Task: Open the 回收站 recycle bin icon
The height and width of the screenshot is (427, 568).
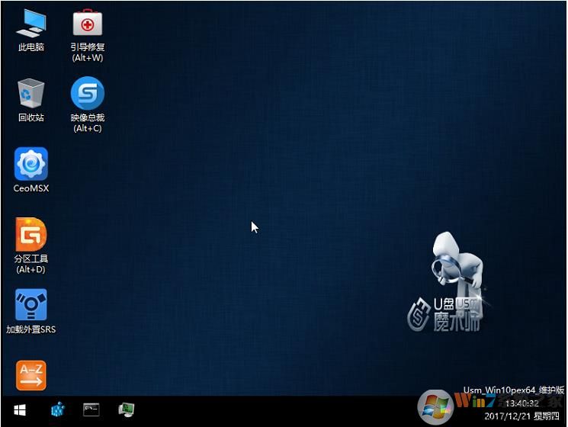Action: 31,93
